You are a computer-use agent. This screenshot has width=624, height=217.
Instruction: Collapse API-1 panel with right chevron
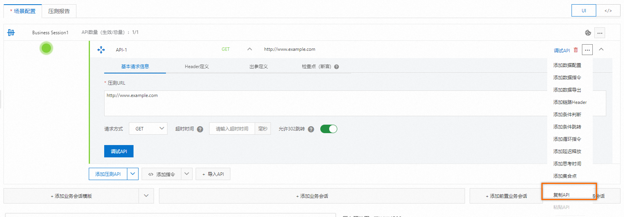click(601, 49)
